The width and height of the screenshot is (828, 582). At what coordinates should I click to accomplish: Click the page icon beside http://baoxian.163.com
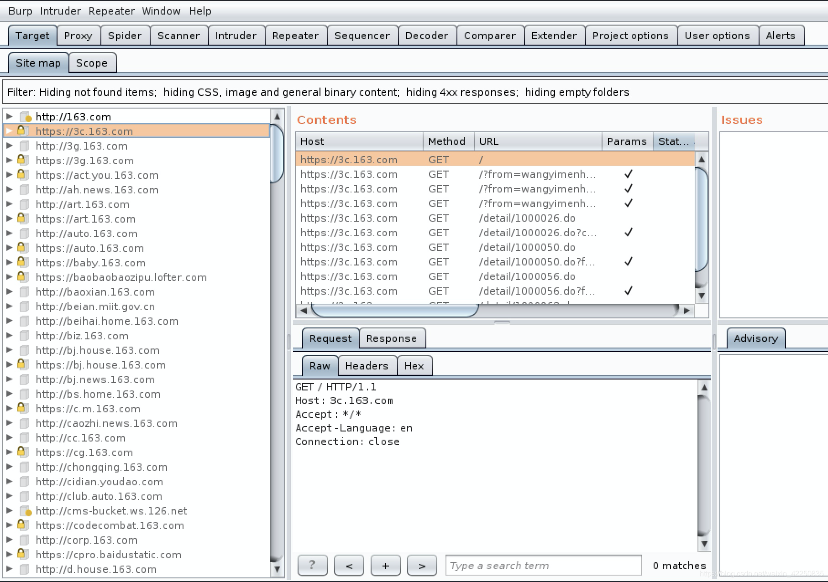[25, 292]
